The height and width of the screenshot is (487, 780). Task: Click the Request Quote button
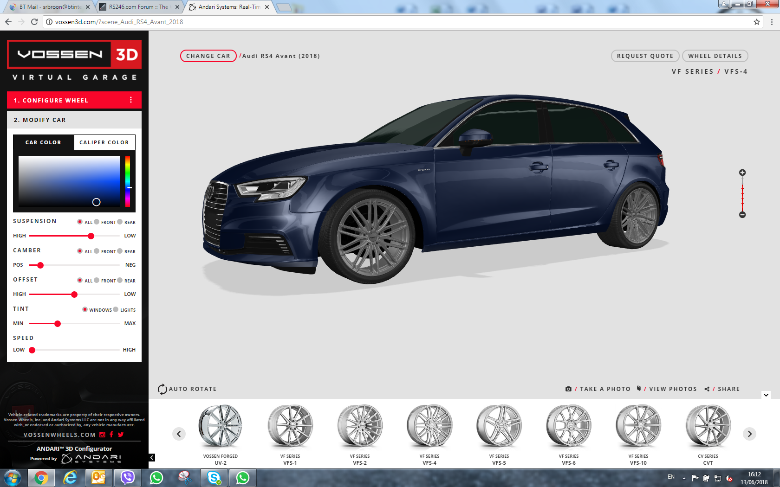click(645, 56)
